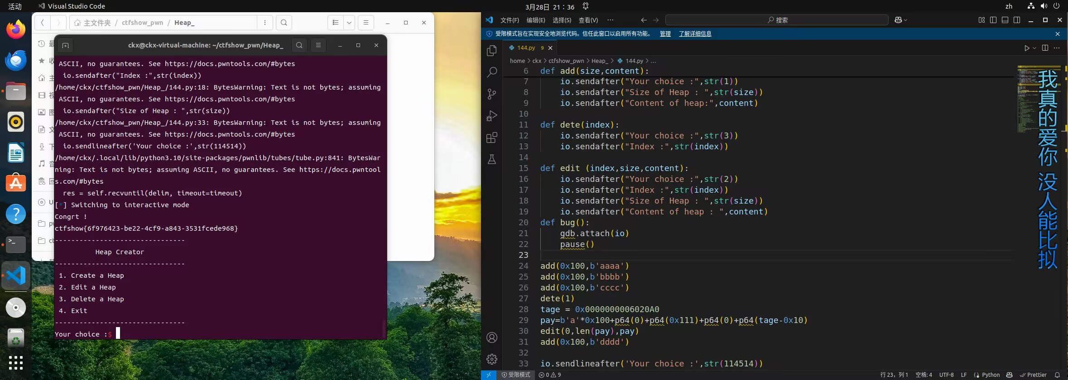Open Ubuntu Software from the dock
Viewport: 1068px width, 380px height.
(x=16, y=183)
